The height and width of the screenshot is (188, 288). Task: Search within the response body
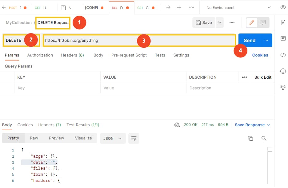(x=264, y=138)
